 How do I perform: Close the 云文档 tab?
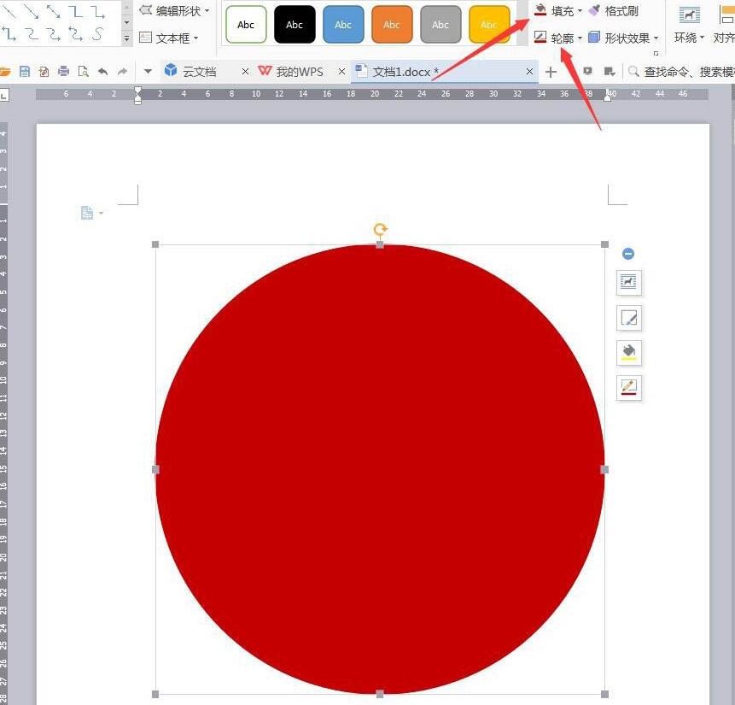pos(245,71)
